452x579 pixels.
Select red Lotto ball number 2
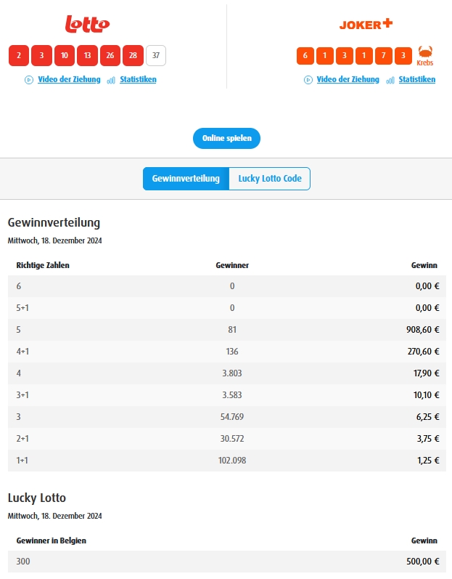19,55
